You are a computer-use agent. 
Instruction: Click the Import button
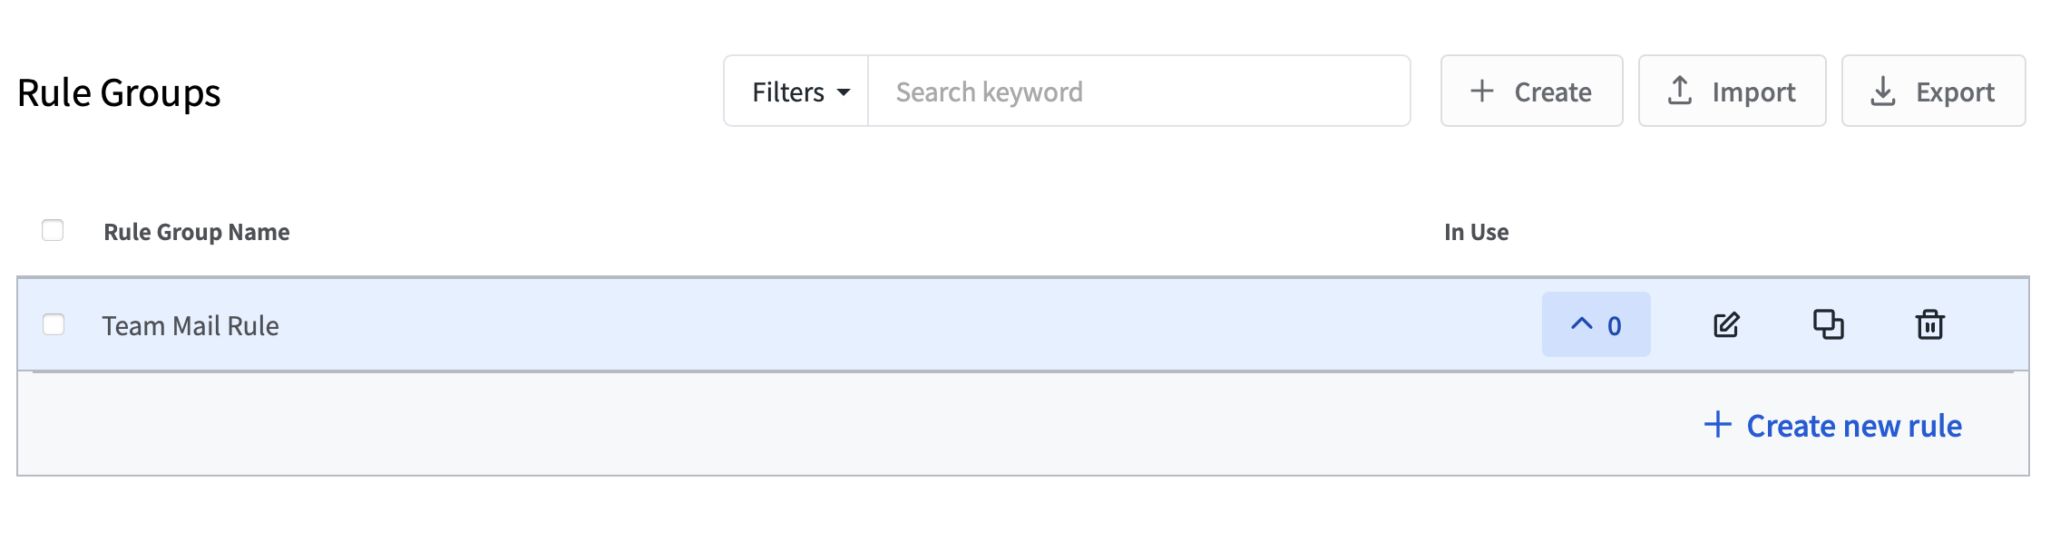click(x=1732, y=91)
